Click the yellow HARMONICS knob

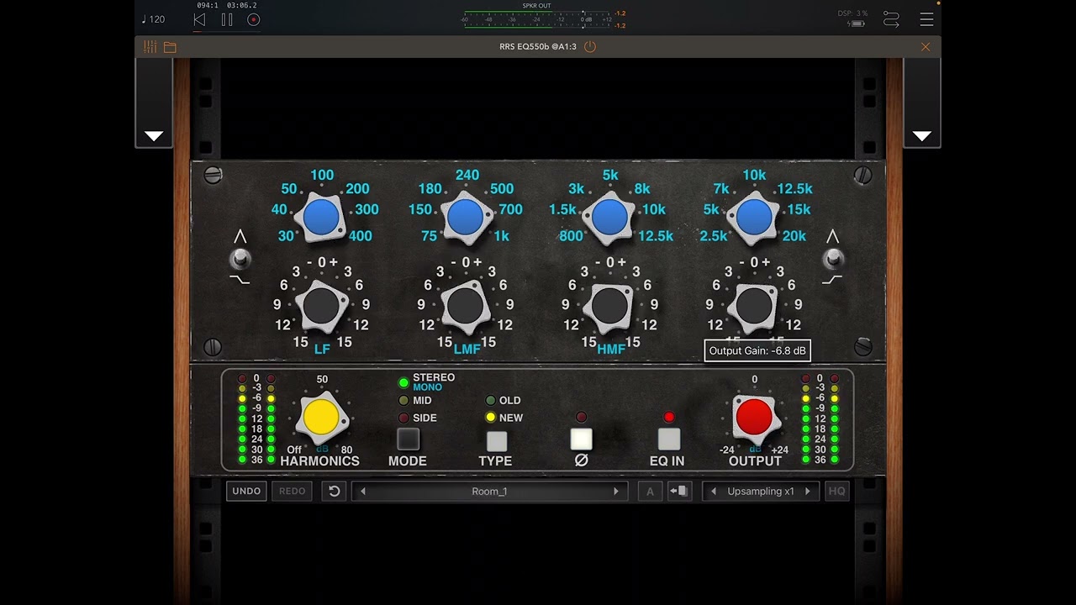tap(321, 418)
